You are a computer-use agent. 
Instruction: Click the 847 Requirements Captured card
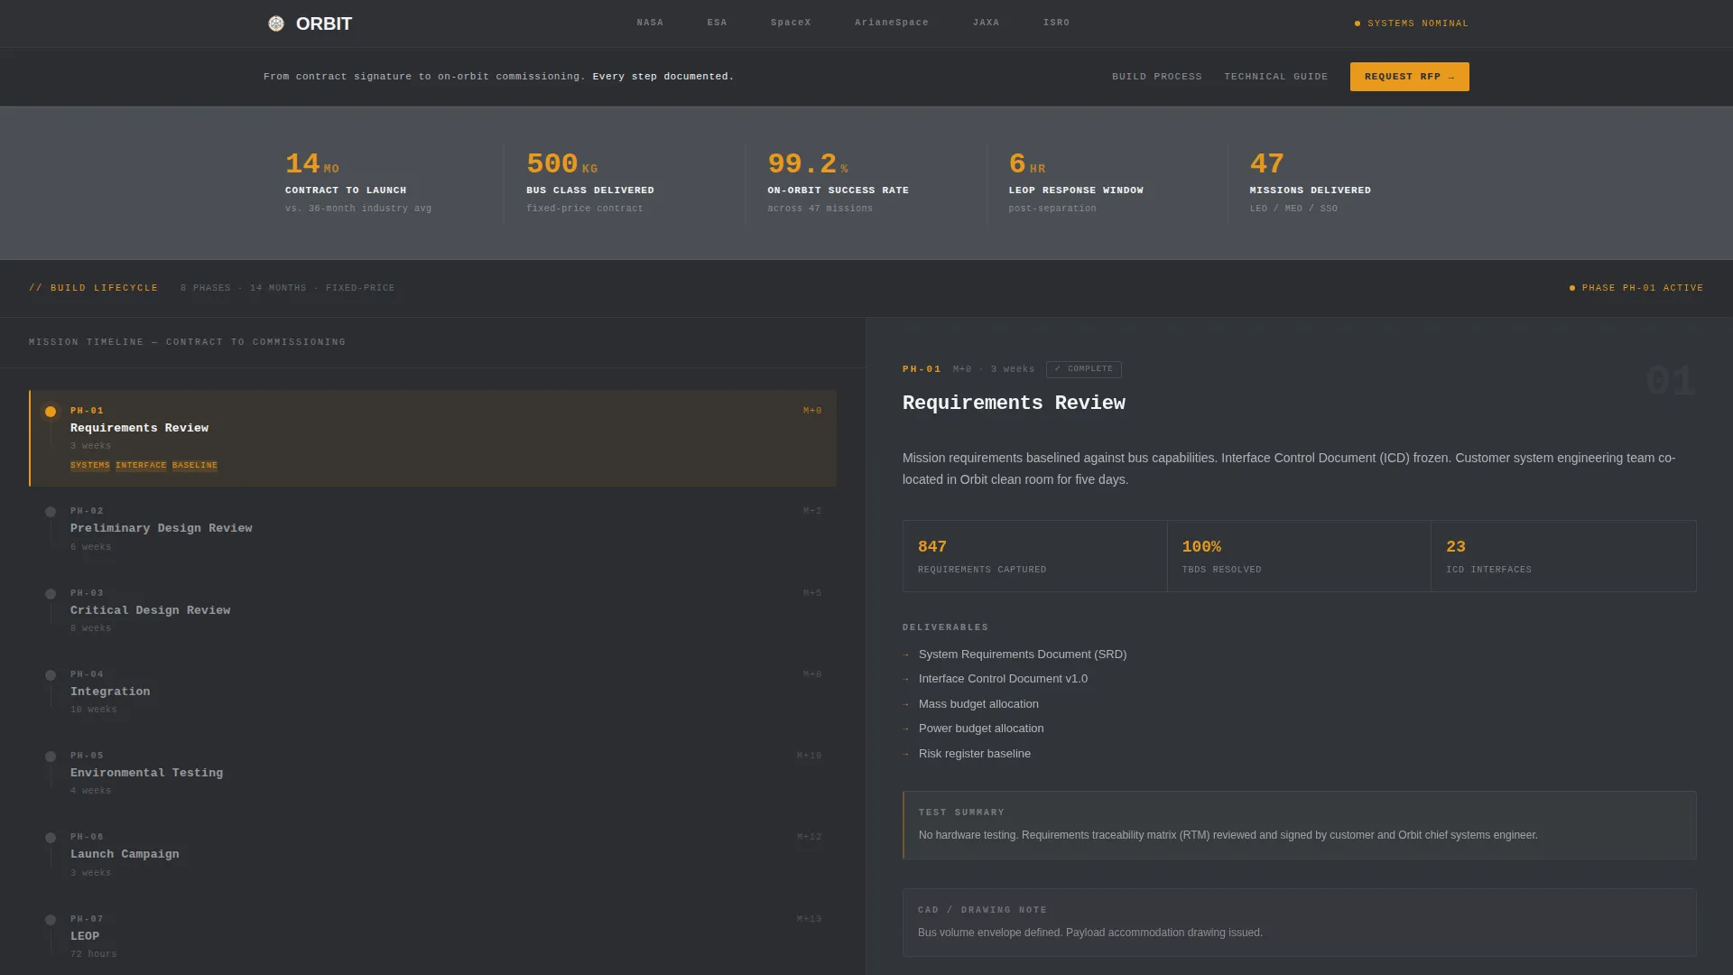click(x=1034, y=556)
